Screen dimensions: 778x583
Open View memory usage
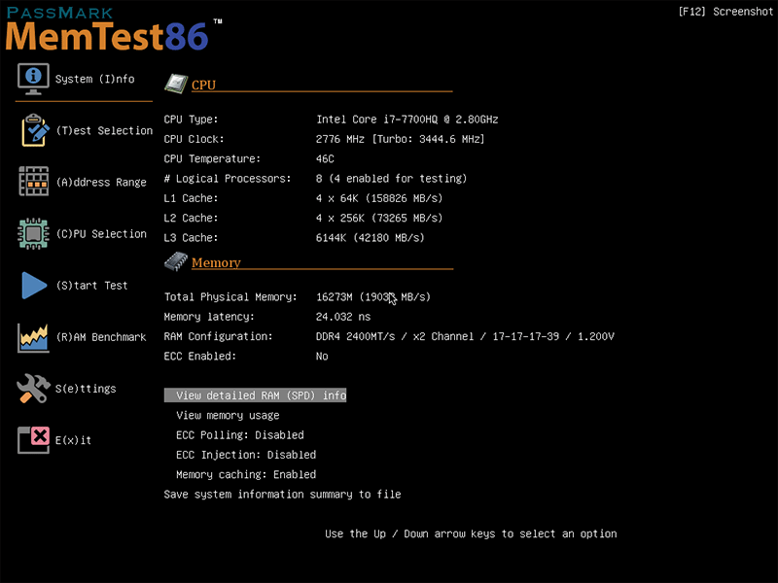click(x=226, y=415)
